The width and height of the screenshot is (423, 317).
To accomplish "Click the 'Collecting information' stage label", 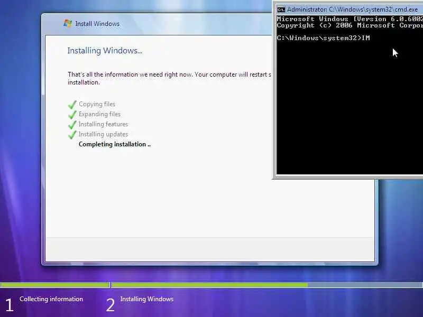I will [x=51, y=299].
